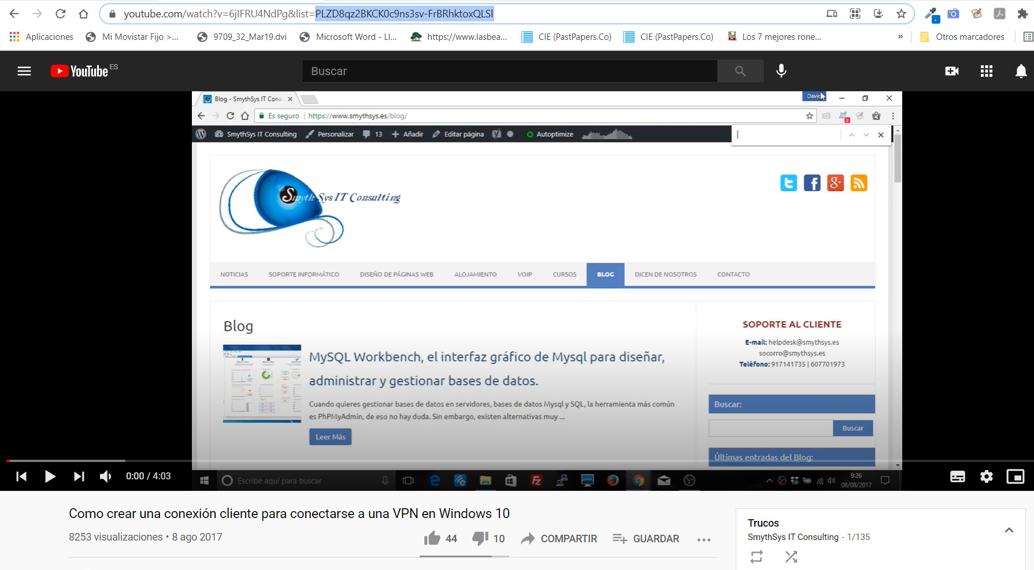Open the player settings gear
The width and height of the screenshot is (1034, 570).
[x=987, y=476]
